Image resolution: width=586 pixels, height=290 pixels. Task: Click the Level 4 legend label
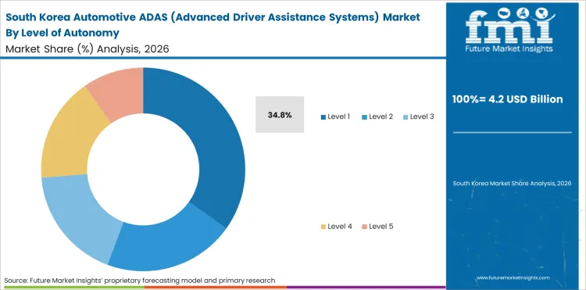pos(340,226)
